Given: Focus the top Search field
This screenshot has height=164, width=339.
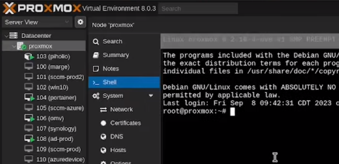Looking at the screenshot, I should [198, 9].
